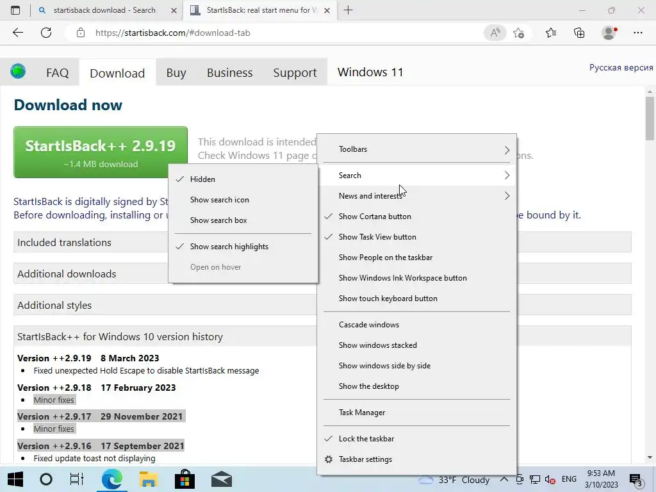Enable Show touch keyboard button
The width and height of the screenshot is (656, 492).
coord(416,299)
